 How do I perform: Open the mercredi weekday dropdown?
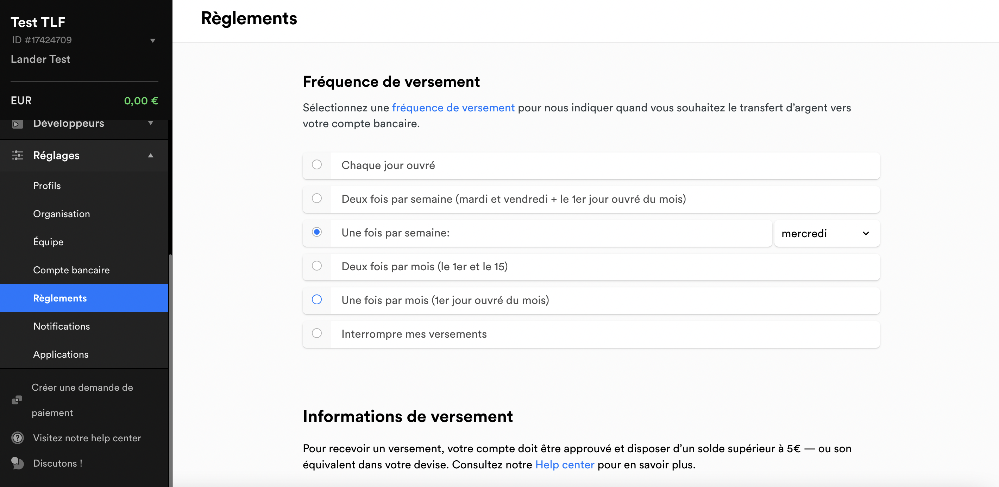(827, 233)
